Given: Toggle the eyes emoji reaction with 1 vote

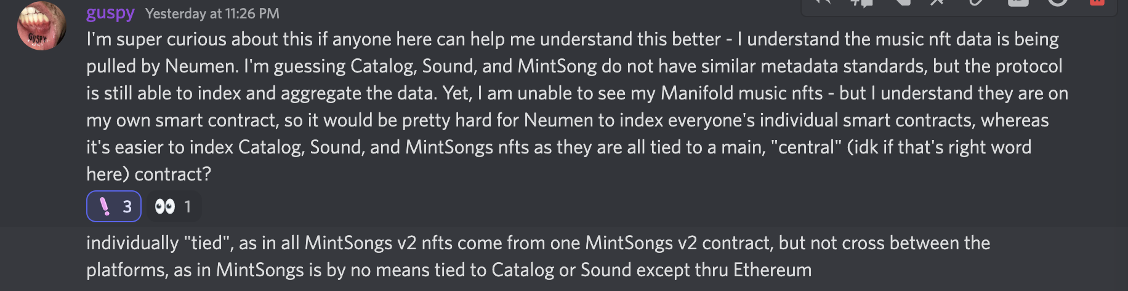Looking at the screenshot, I should click(x=174, y=206).
